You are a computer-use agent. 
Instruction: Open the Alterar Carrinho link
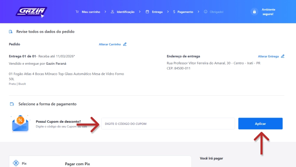coord(110,44)
